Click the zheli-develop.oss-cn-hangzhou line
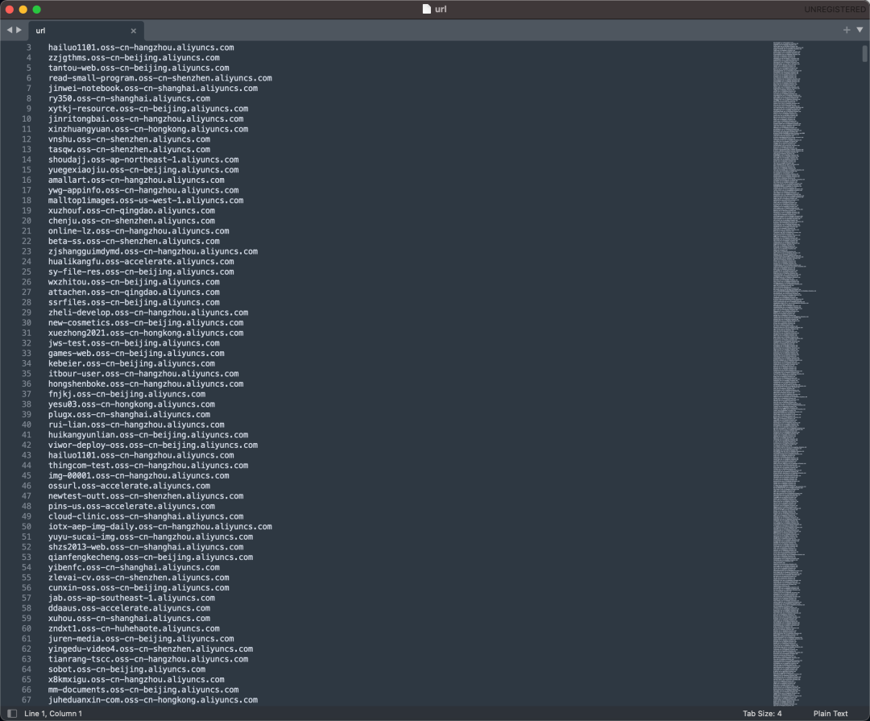This screenshot has height=721, width=870. click(x=148, y=313)
